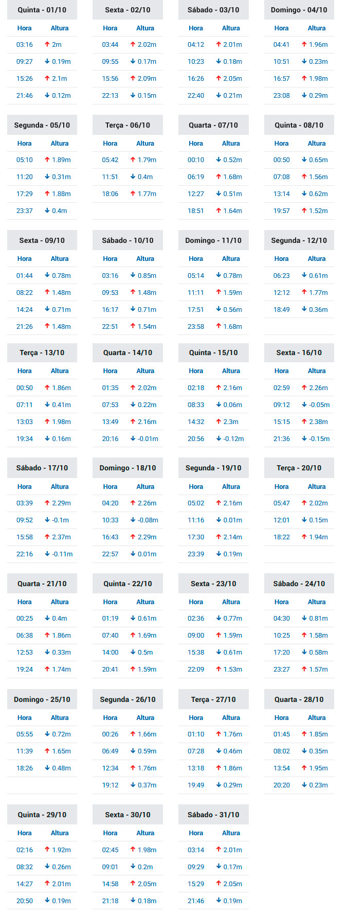Screen dimensions: 347x915
Task: Click the down arrow beside 0.85m on Sábado 10/10
Action: tap(133, 276)
